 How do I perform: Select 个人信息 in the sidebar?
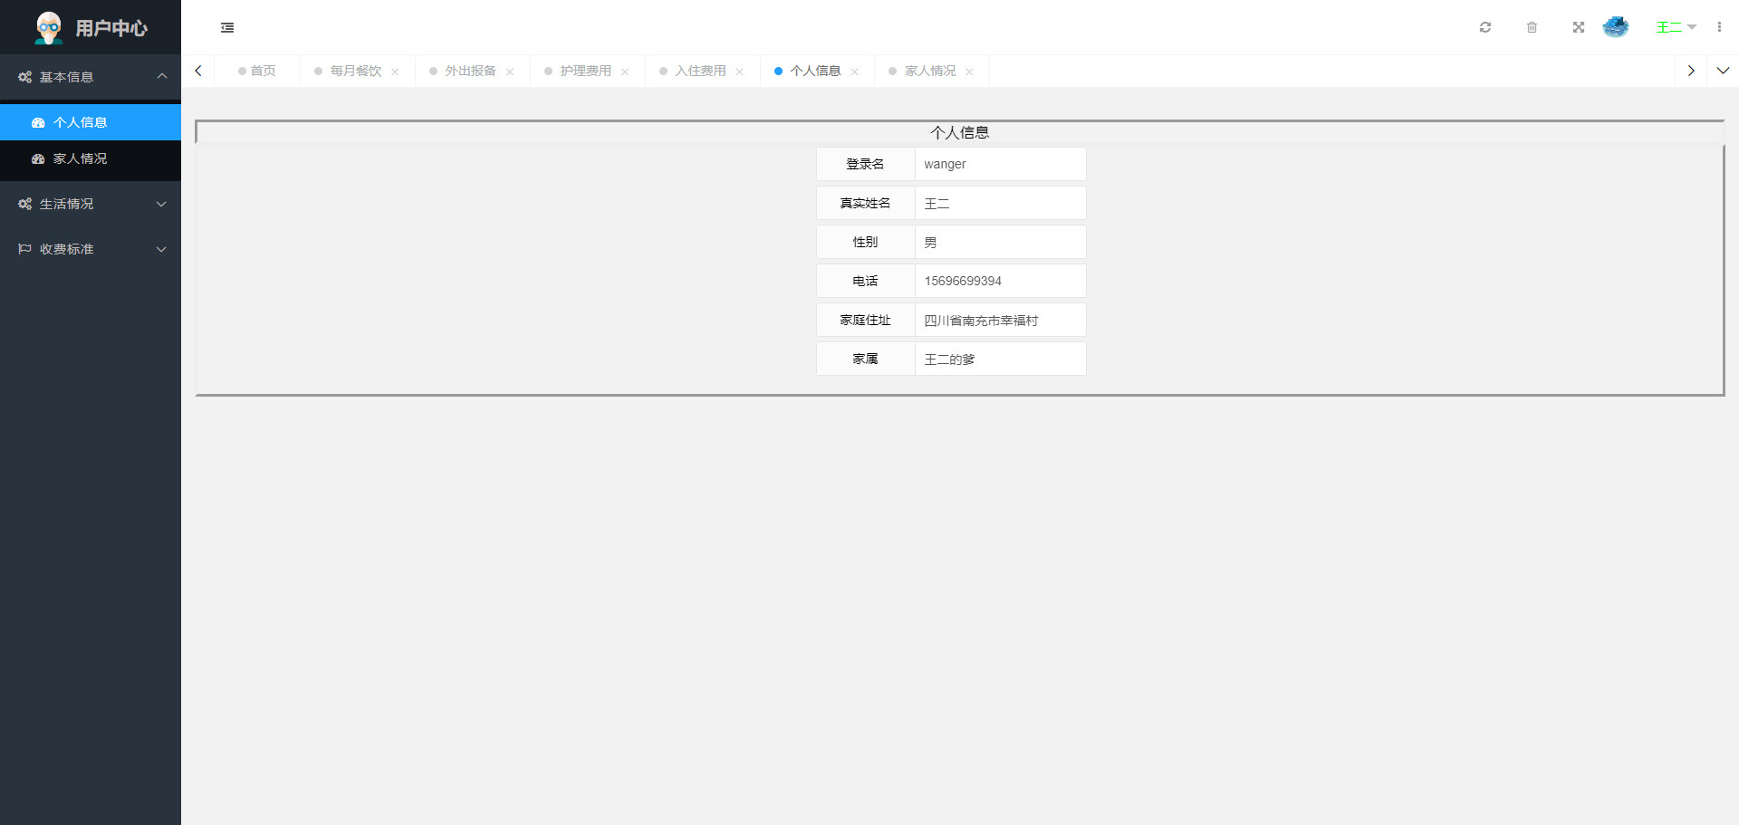pos(91,122)
